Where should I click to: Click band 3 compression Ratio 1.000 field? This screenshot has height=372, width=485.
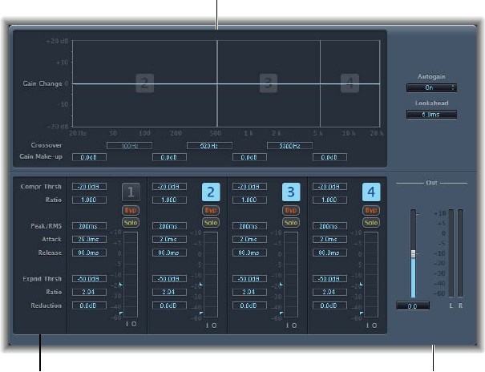pyautogui.click(x=249, y=200)
